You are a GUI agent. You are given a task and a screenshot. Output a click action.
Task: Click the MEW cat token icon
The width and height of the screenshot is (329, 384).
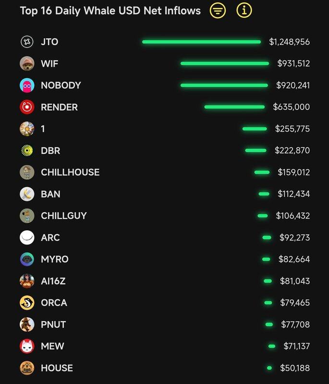(x=27, y=346)
